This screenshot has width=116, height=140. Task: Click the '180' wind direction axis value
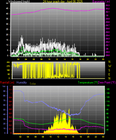coord(8,70)
